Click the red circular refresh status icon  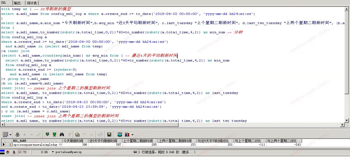click(x=8, y=152)
